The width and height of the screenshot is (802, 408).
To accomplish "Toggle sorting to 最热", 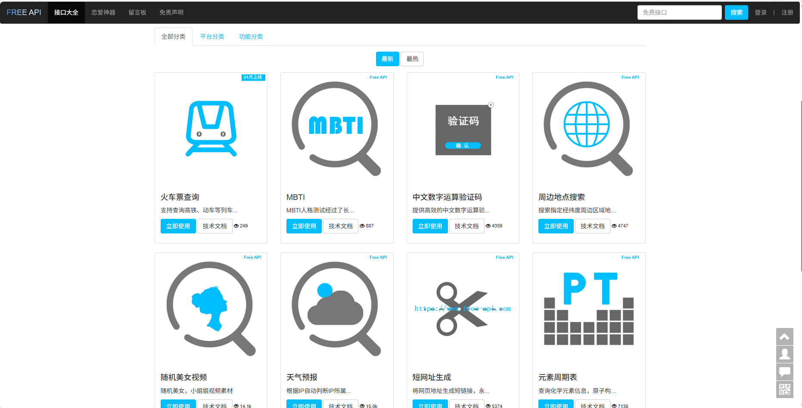I will (412, 59).
